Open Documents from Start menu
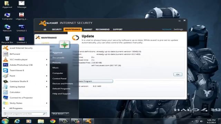This screenshot has height=124, width=221. click(x=58, y=58)
